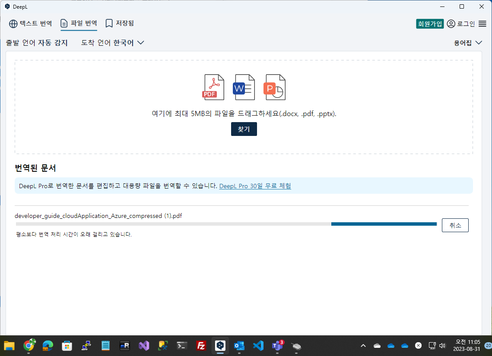Click the developer_guide_cloudApplication_Azure_compressed (1).pdf filename

tap(98, 216)
